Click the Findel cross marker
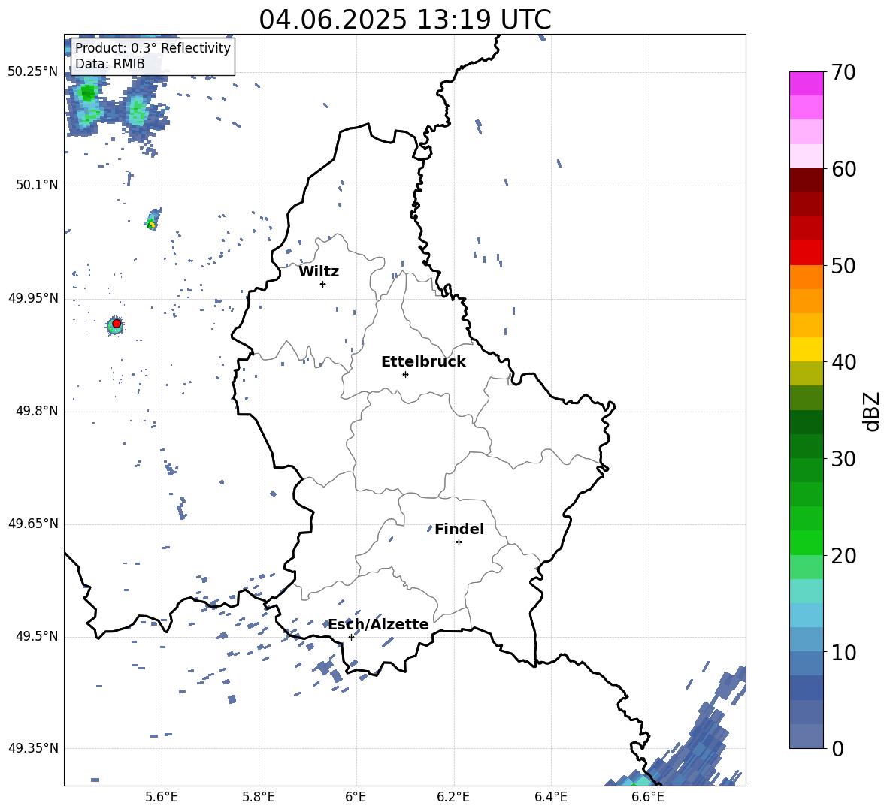Viewport: 890px width, 812px height. (x=459, y=542)
